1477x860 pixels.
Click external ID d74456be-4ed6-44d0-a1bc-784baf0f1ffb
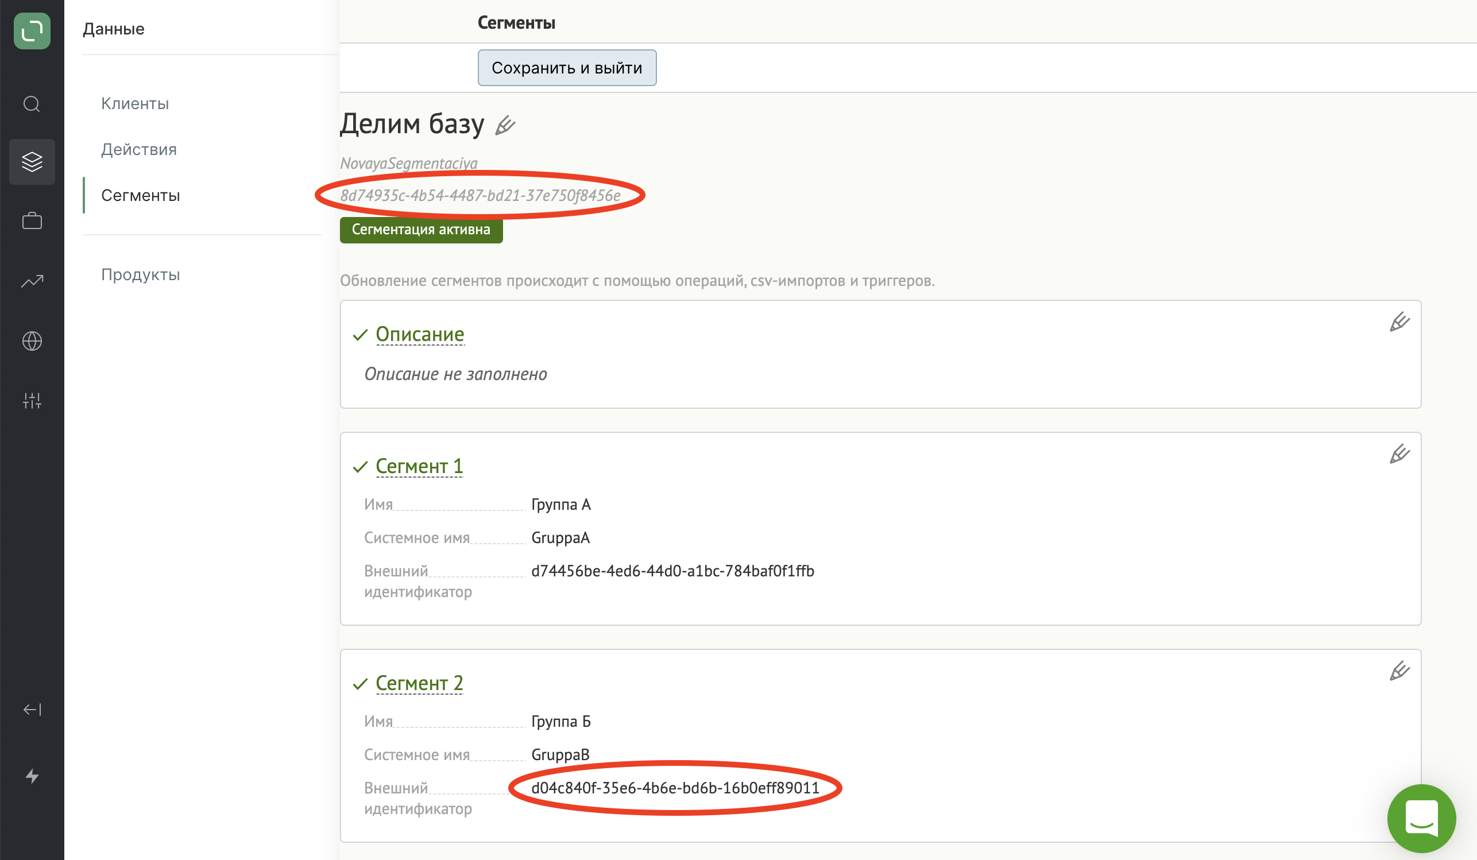[673, 571]
